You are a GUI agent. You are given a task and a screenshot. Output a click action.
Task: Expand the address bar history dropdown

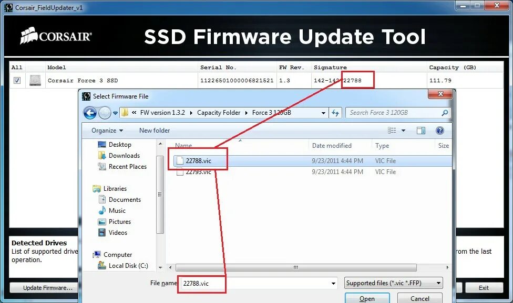(323, 113)
